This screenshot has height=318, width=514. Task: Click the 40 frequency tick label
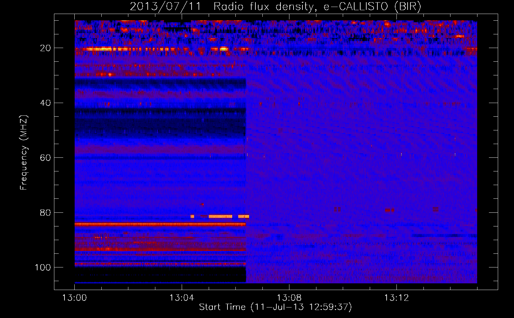click(45, 103)
